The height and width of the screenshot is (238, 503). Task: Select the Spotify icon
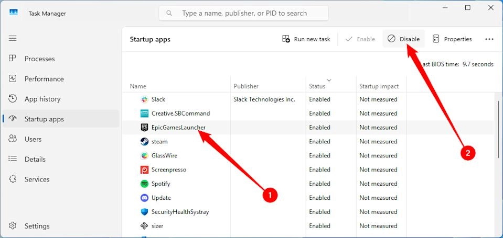[144, 184]
